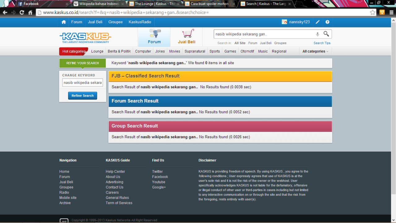396x223 pixels.
Task: Open the Computer category
Action: click(x=143, y=51)
